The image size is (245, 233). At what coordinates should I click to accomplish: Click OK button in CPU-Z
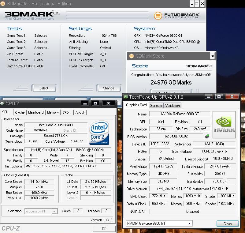[x=104, y=229]
